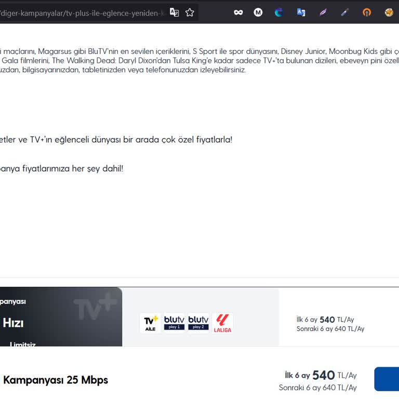Click the browser address bar URL
399x399 pixels.
83,12
